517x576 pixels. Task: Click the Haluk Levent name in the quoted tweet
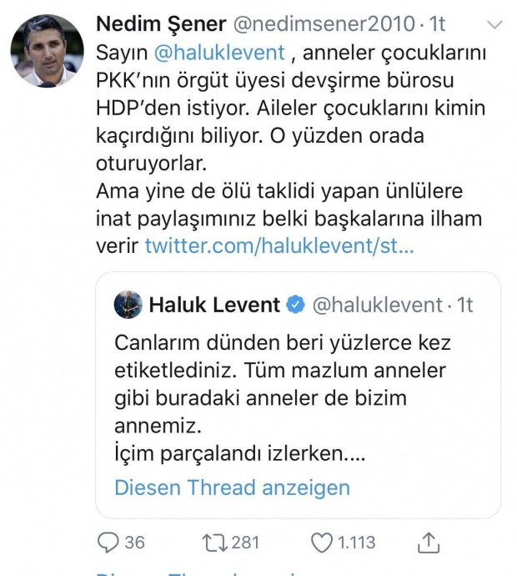(x=214, y=306)
